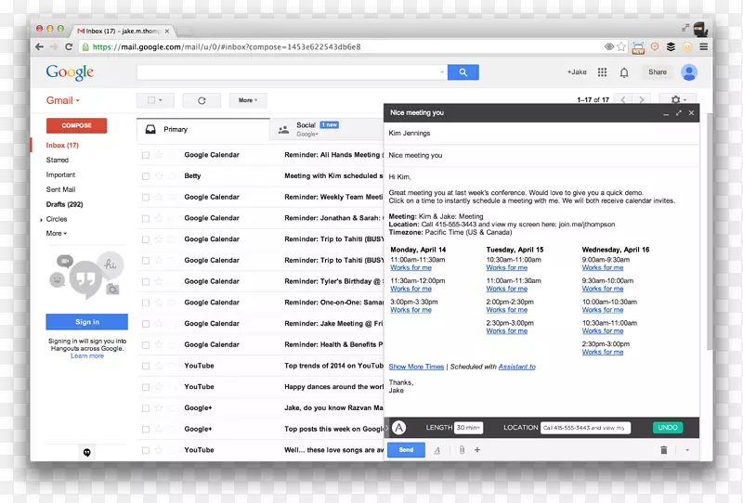Viewport: 743px width, 503px height.
Task: Refresh the inbox list
Action: pyautogui.click(x=201, y=100)
